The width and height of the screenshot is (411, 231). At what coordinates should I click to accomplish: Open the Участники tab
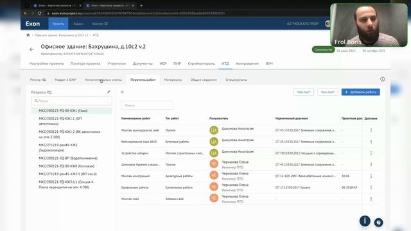117,64
